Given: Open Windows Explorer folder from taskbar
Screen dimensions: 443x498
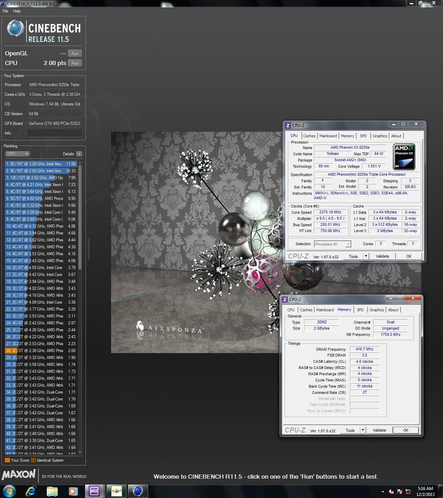Looking at the screenshot, I should click(52, 491).
